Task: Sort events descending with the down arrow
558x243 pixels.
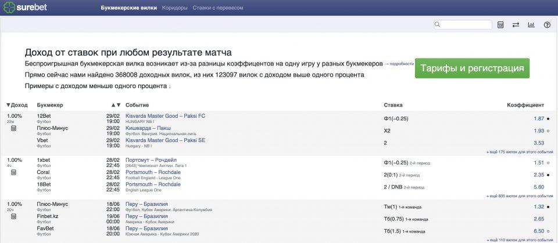Action: [x=119, y=105]
